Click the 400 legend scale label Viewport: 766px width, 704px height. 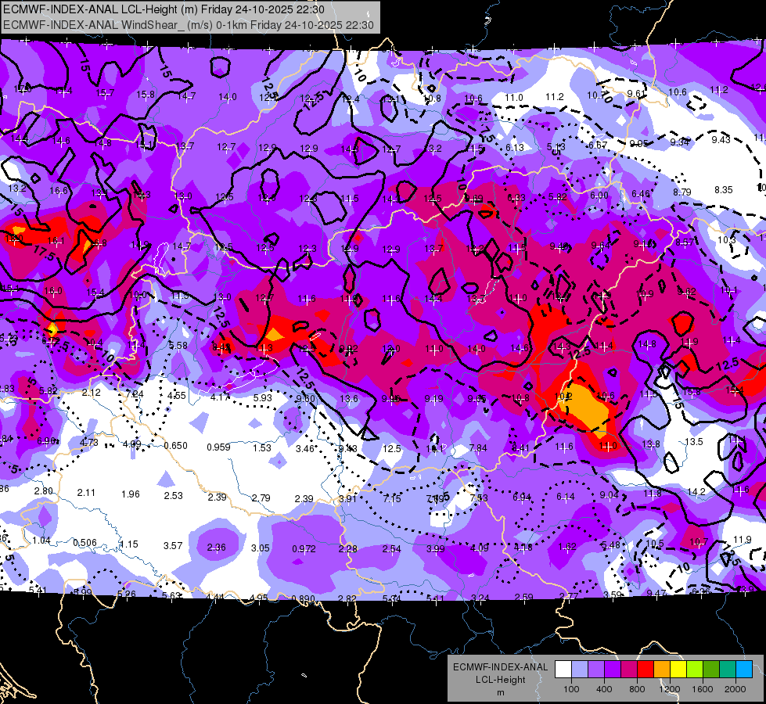[x=604, y=689]
